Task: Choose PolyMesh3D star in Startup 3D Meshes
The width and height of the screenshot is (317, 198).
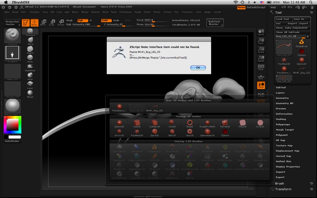Action: coord(137,132)
